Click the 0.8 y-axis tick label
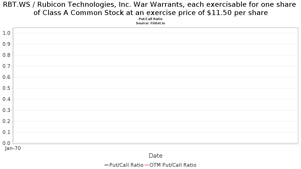Image resolution: width=301 pixels, height=169 pixels. coord(6,55)
